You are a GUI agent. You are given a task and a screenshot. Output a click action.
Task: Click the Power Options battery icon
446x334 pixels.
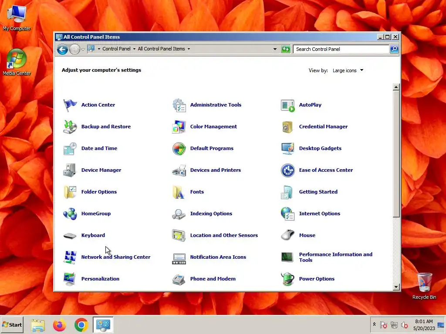point(287,279)
